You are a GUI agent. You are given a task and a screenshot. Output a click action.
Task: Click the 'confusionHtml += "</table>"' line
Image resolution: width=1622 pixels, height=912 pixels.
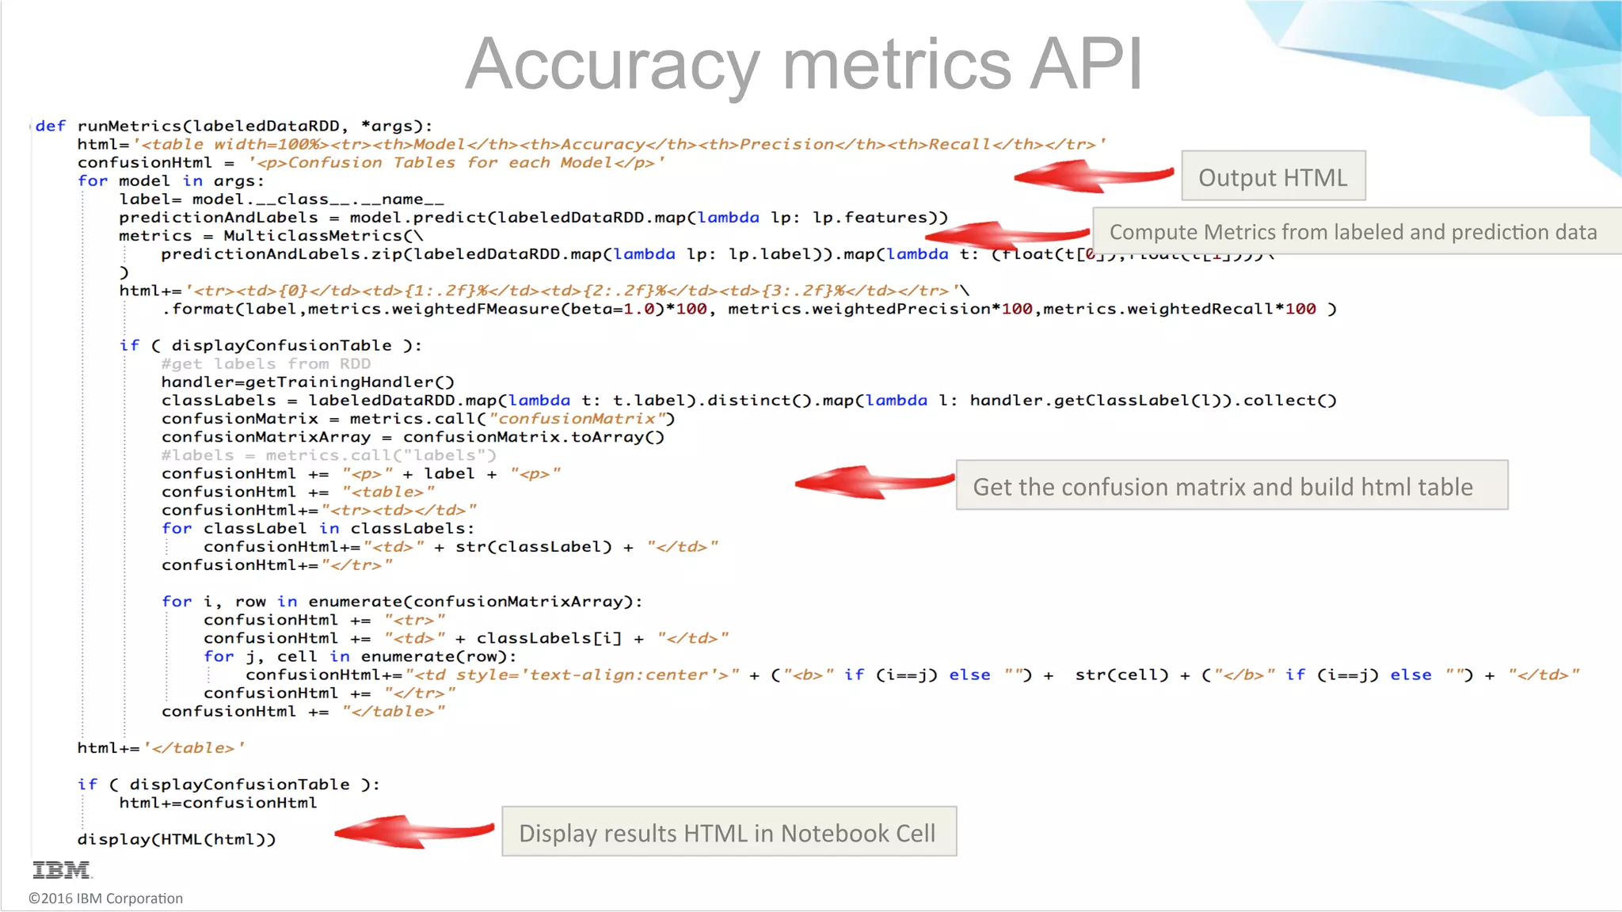(x=303, y=711)
